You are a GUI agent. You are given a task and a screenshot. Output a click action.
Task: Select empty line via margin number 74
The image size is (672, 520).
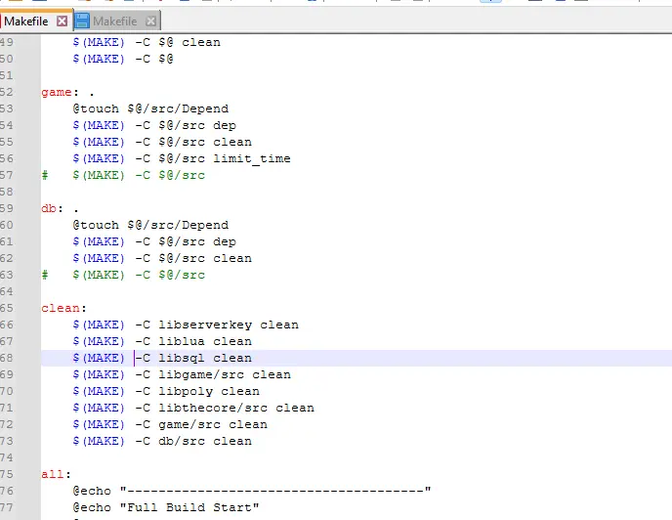click(x=7, y=457)
